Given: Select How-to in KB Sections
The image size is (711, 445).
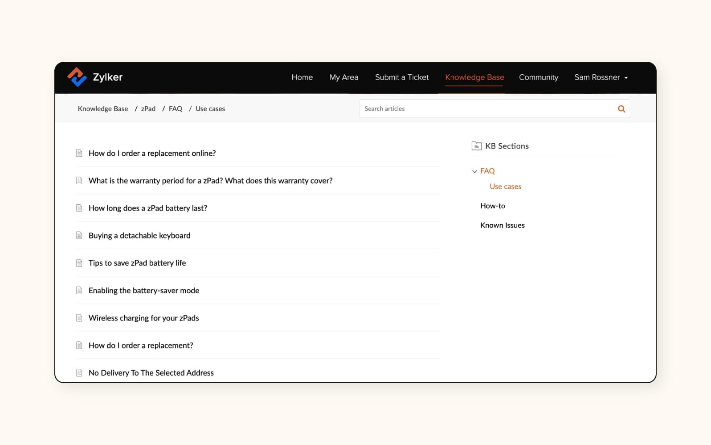Looking at the screenshot, I should click(493, 206).
